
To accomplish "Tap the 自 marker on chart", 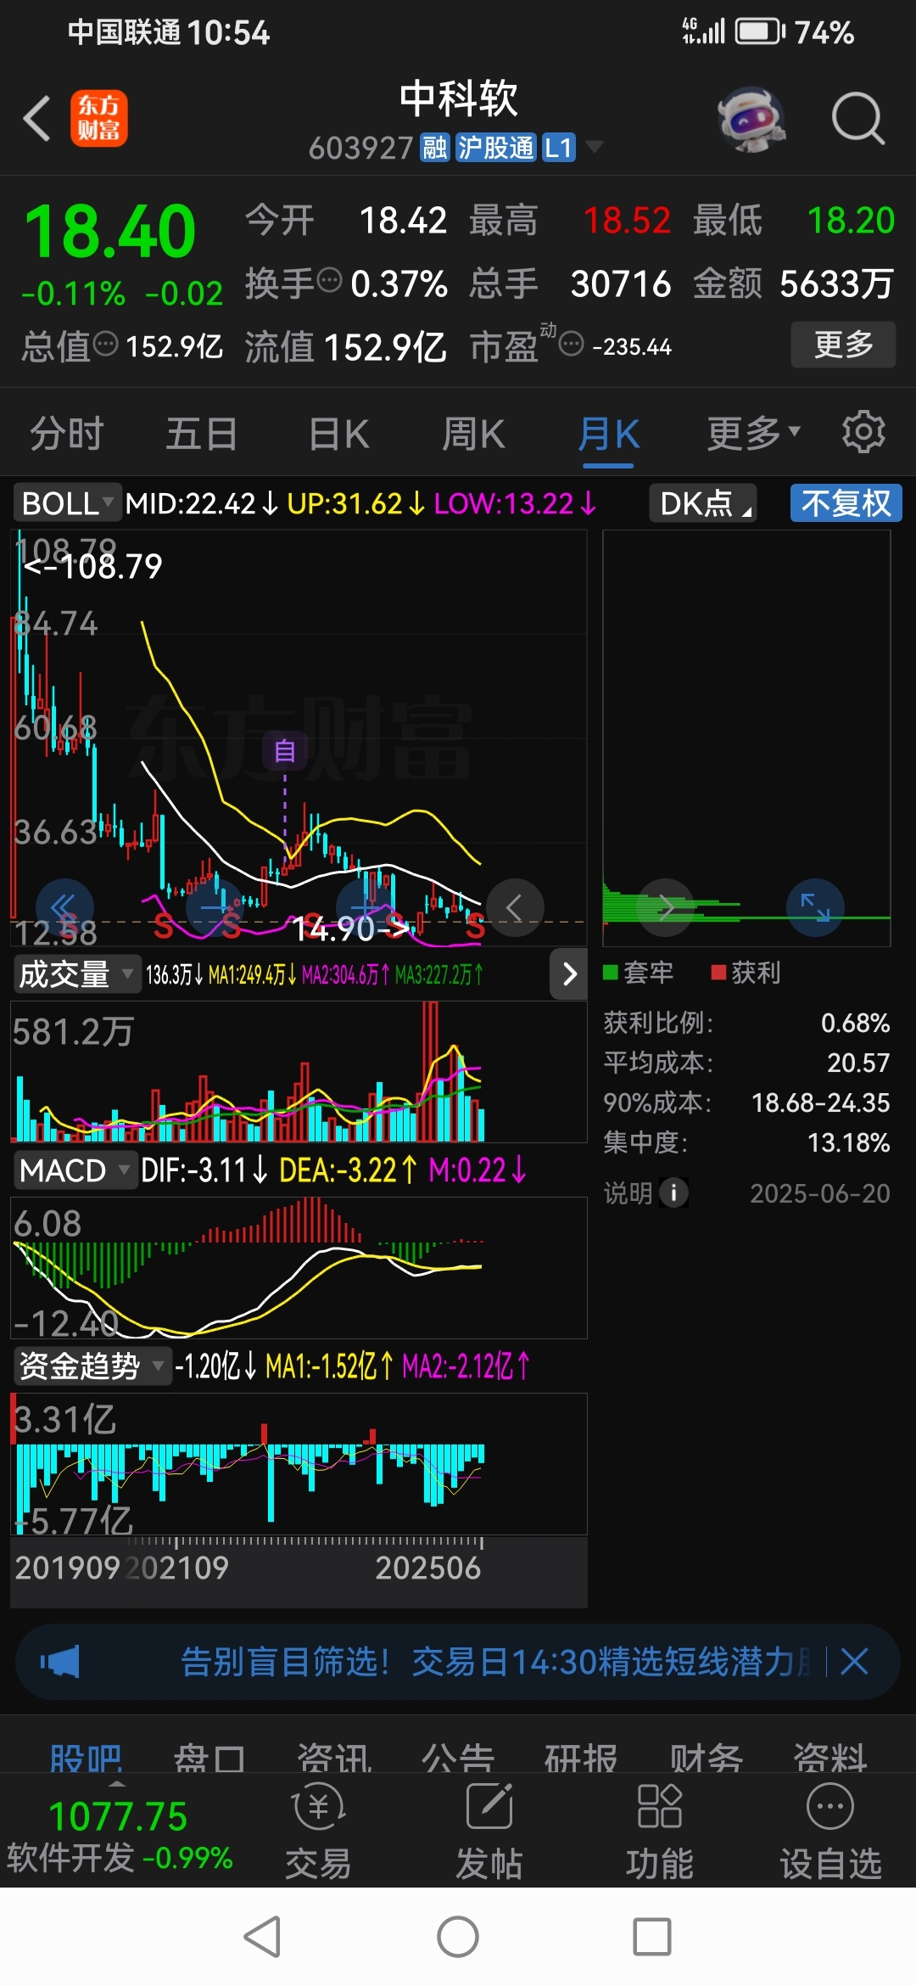I will [x=284, y=751].
